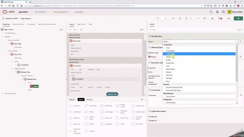Viewport: 244px width, 137px height.
Task: Switch to the Dynamic Actions tab
Action: coord(19,24)
